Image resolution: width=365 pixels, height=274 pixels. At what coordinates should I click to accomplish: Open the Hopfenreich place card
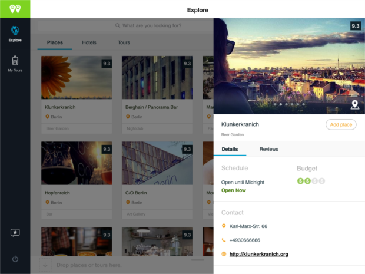click(x=77, y=176)
